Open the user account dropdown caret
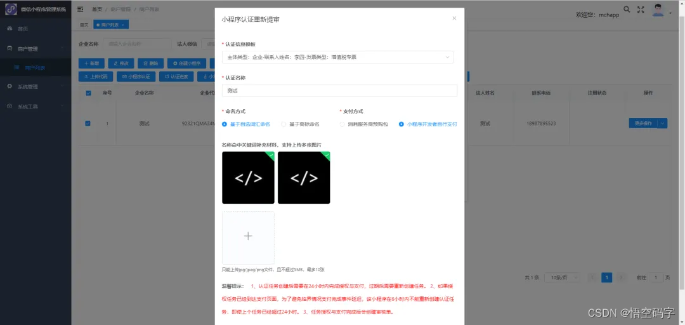This screenshot has width=685, height=325. (670, 13)
